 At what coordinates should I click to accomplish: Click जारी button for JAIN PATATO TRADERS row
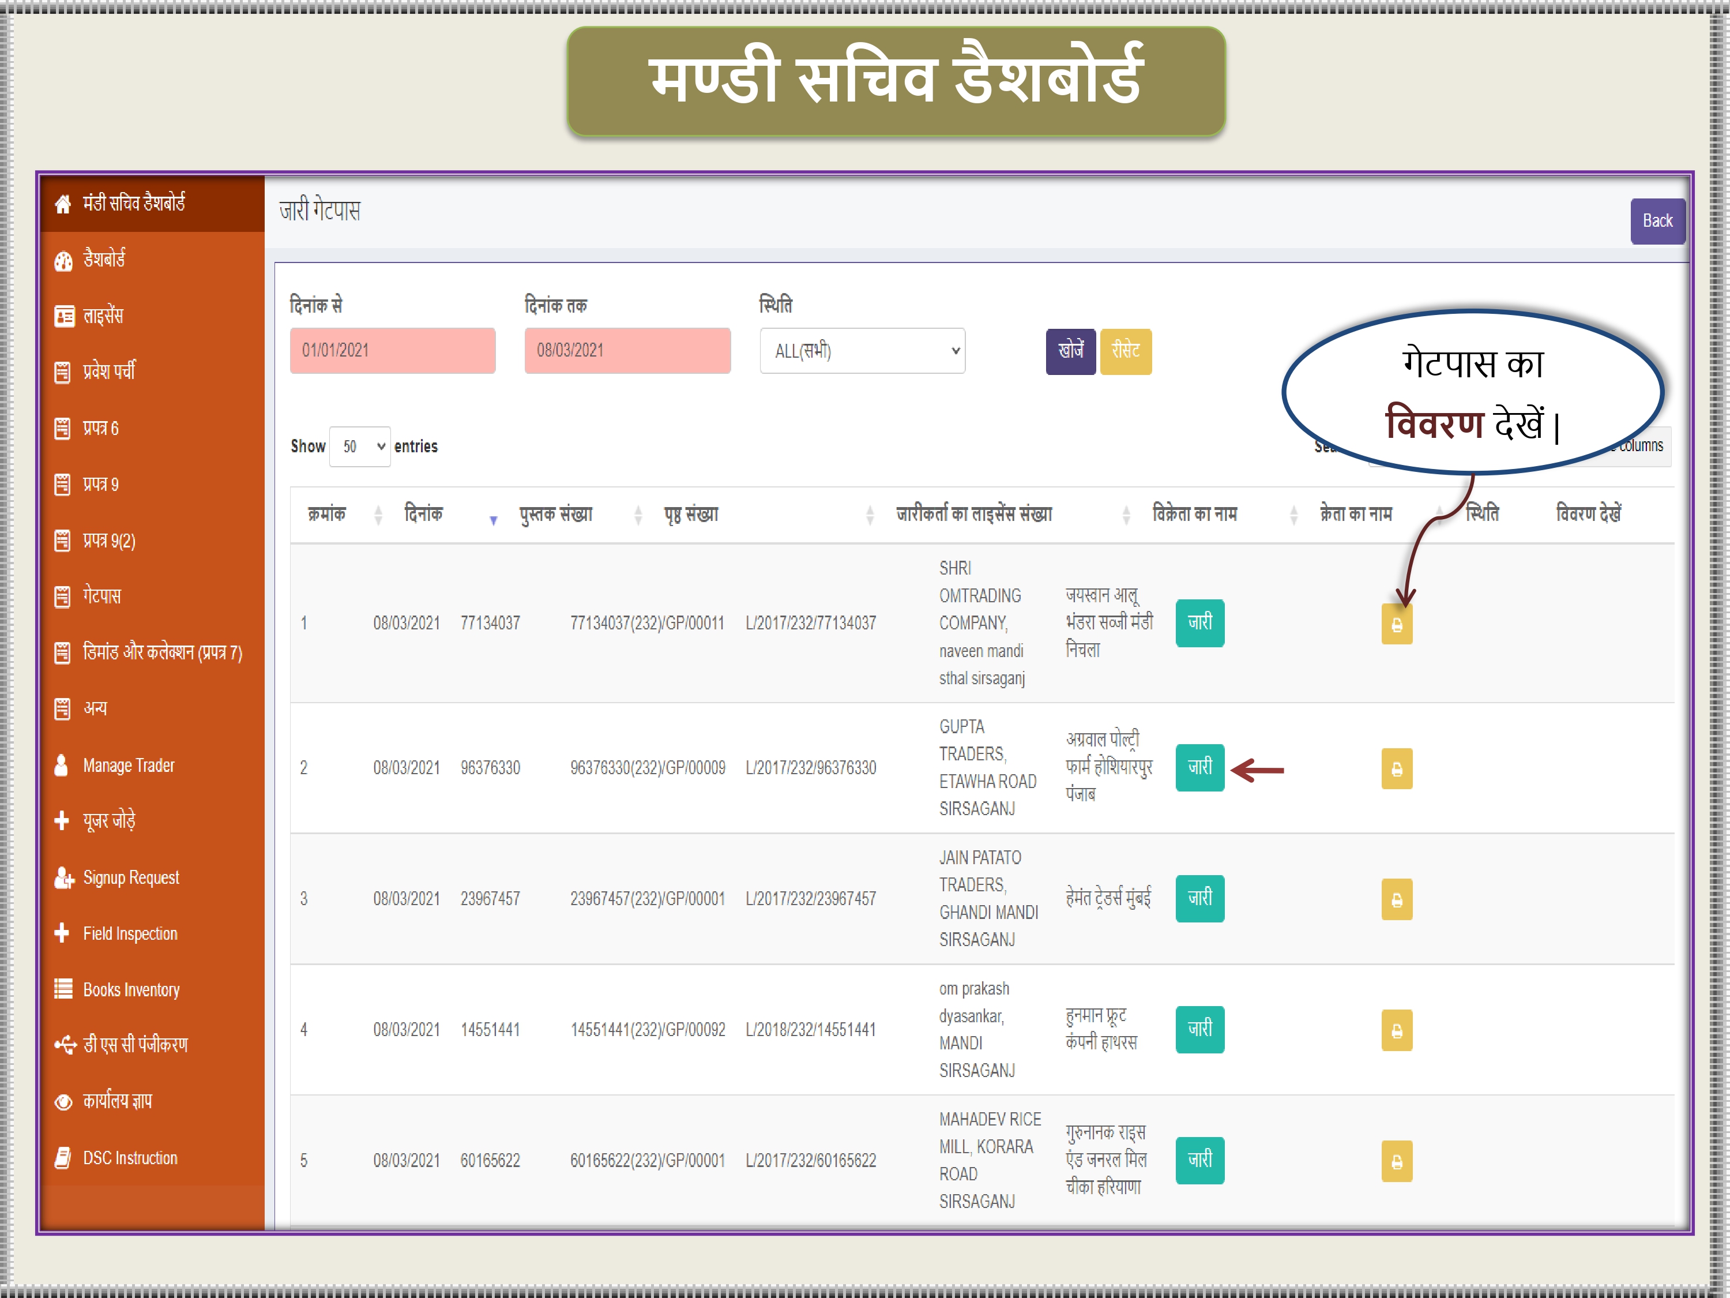[1199, 898]
